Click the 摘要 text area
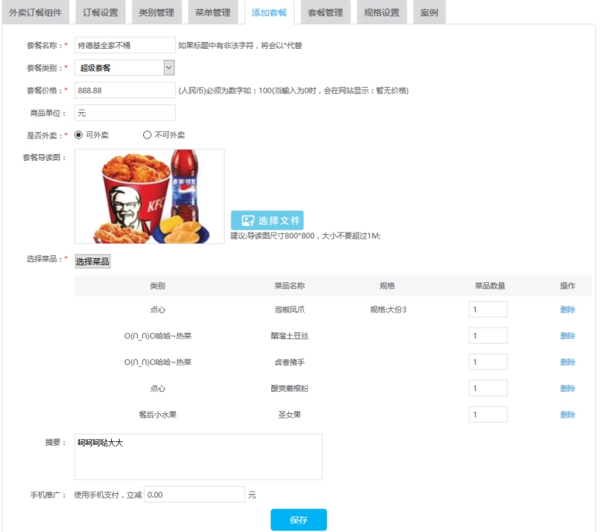 198,457
